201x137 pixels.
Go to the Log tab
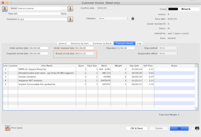pos(139,43)
